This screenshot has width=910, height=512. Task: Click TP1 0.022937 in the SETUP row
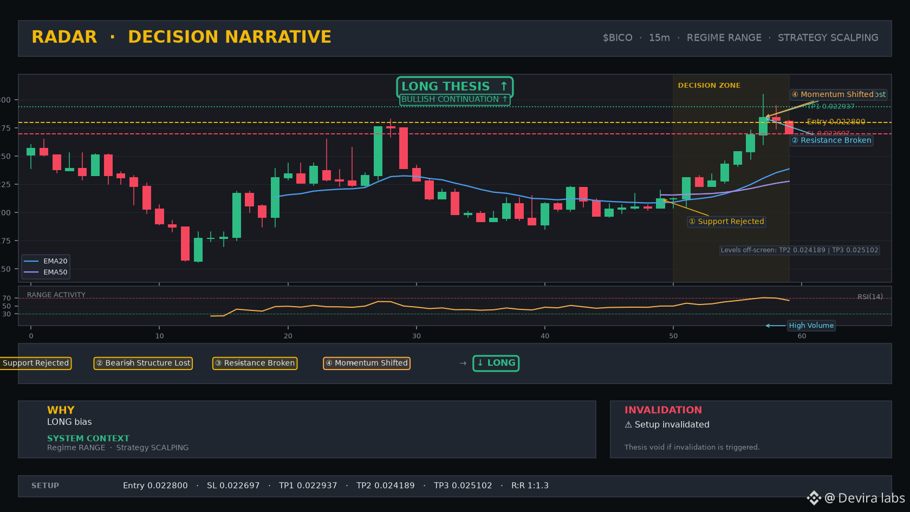tap(308, 485)
